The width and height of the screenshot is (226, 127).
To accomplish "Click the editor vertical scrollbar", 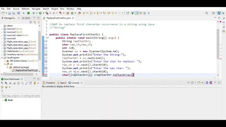I will [x=218, y=44].
